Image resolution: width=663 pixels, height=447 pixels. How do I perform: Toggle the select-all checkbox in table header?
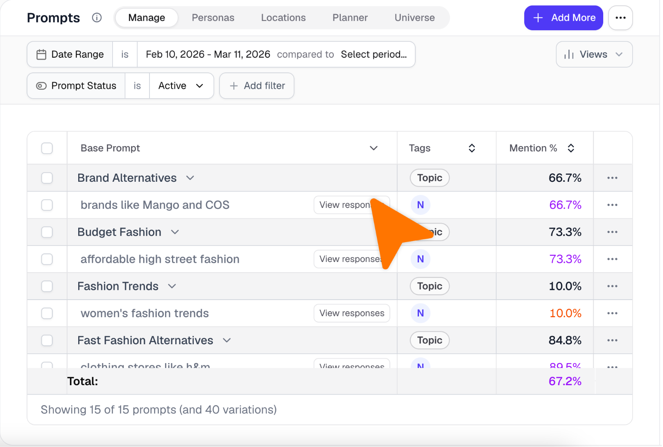tap(47, 148)
